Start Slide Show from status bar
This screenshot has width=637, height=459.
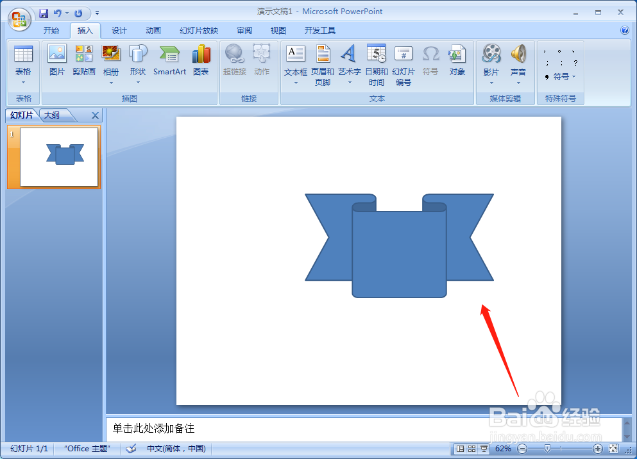pyautogui.click(x=484, y=449)
